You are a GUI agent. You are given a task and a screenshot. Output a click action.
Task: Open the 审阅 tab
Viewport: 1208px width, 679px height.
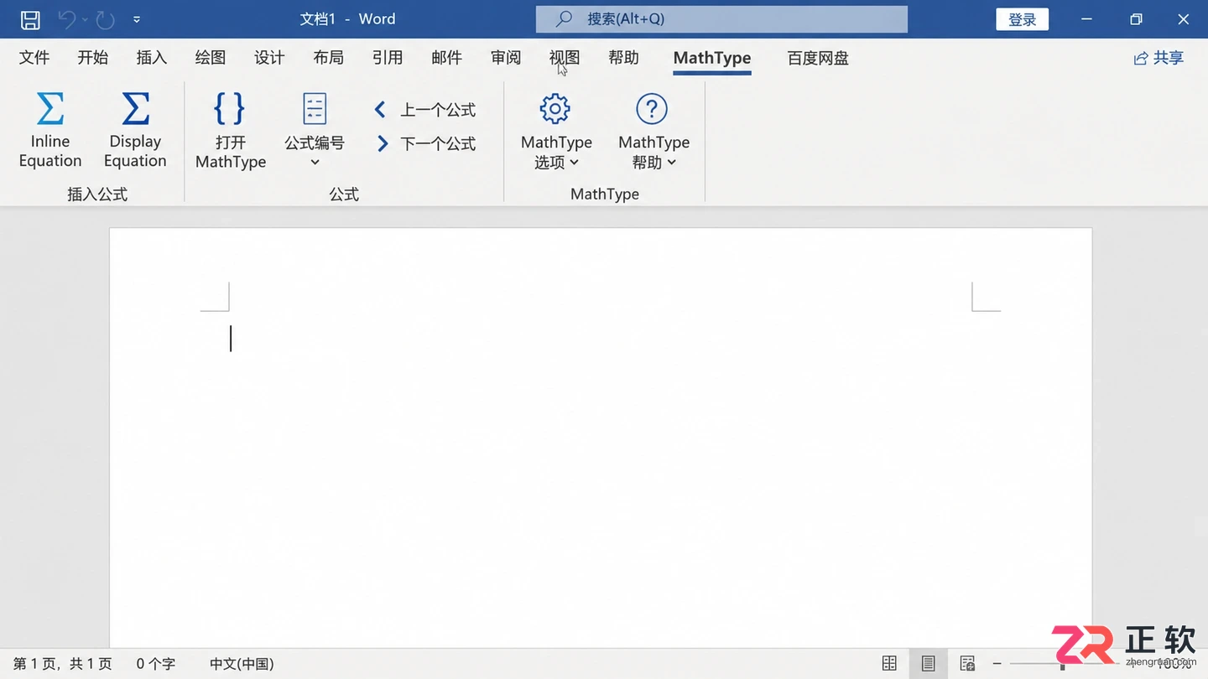[506, 58]
